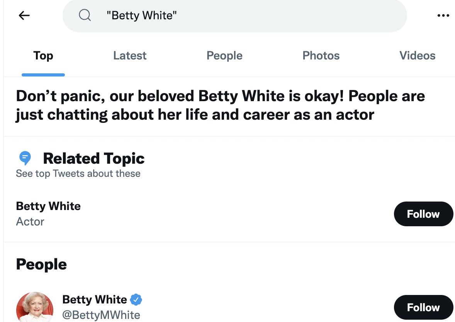
Task: Click the Related Topic speech bubble icon
Action: pos(25,158)
